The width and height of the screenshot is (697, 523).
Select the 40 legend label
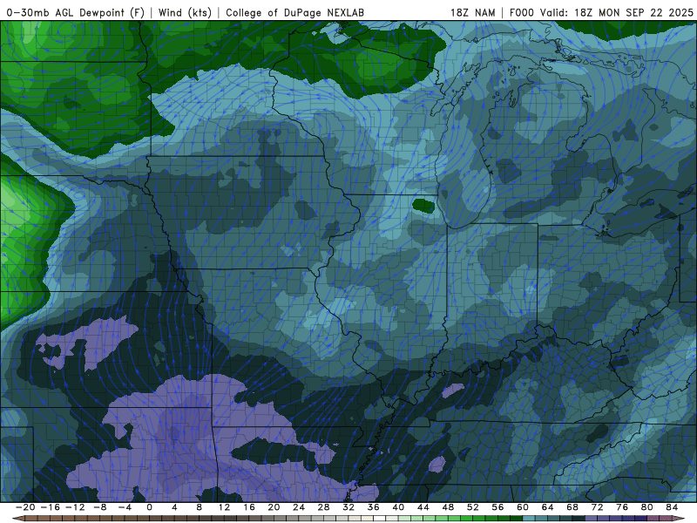(398, 507)
